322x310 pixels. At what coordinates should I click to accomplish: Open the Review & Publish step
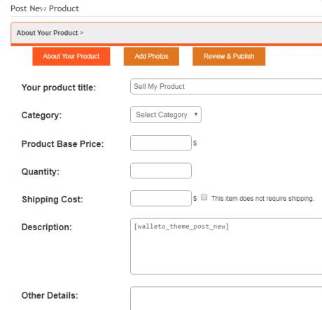229,57
